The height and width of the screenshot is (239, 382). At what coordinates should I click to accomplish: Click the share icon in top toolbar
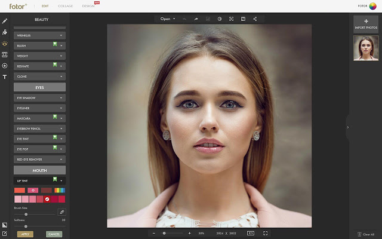pos(255,19)
